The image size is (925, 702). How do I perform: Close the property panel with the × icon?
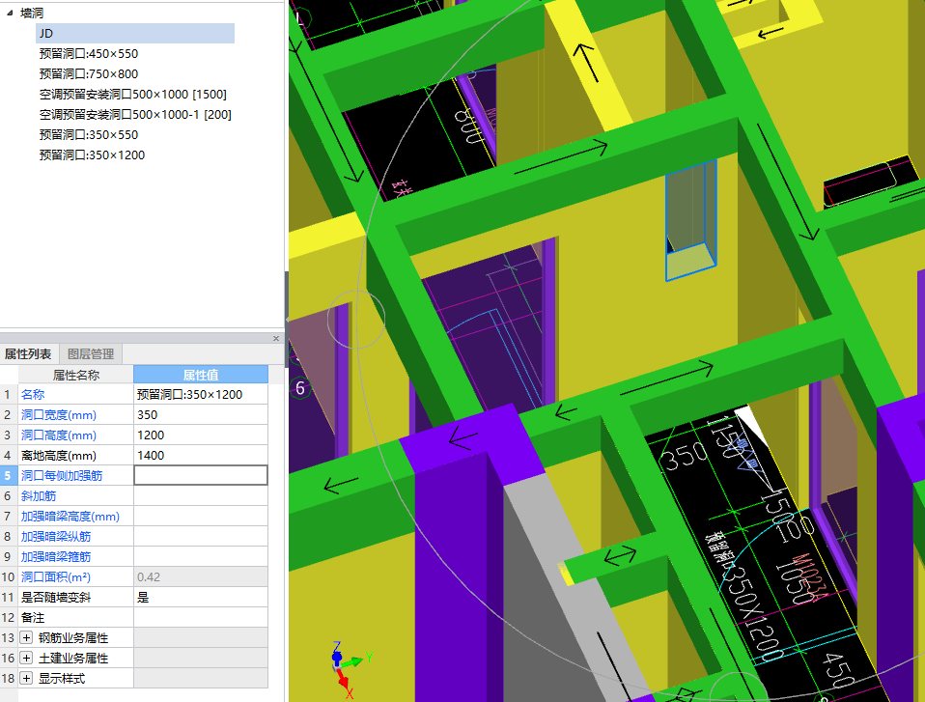click(276, 338)
